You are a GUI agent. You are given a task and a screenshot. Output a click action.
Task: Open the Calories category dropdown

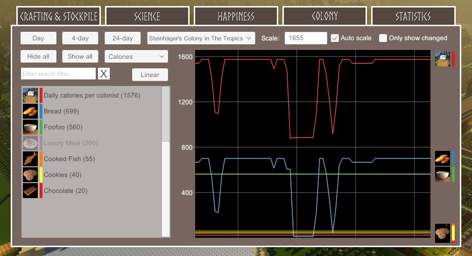(x=136, y=57)
